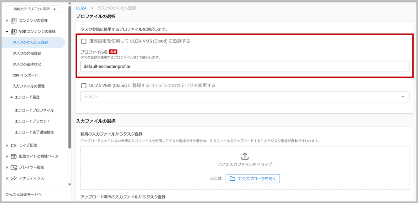Click the コンテンツの管理 play-box icon

(14, 21)
